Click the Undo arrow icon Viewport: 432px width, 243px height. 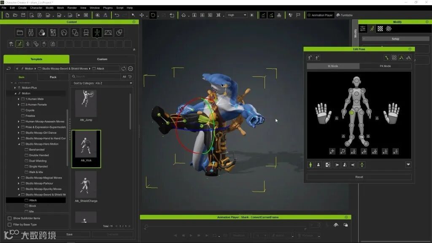117,15
